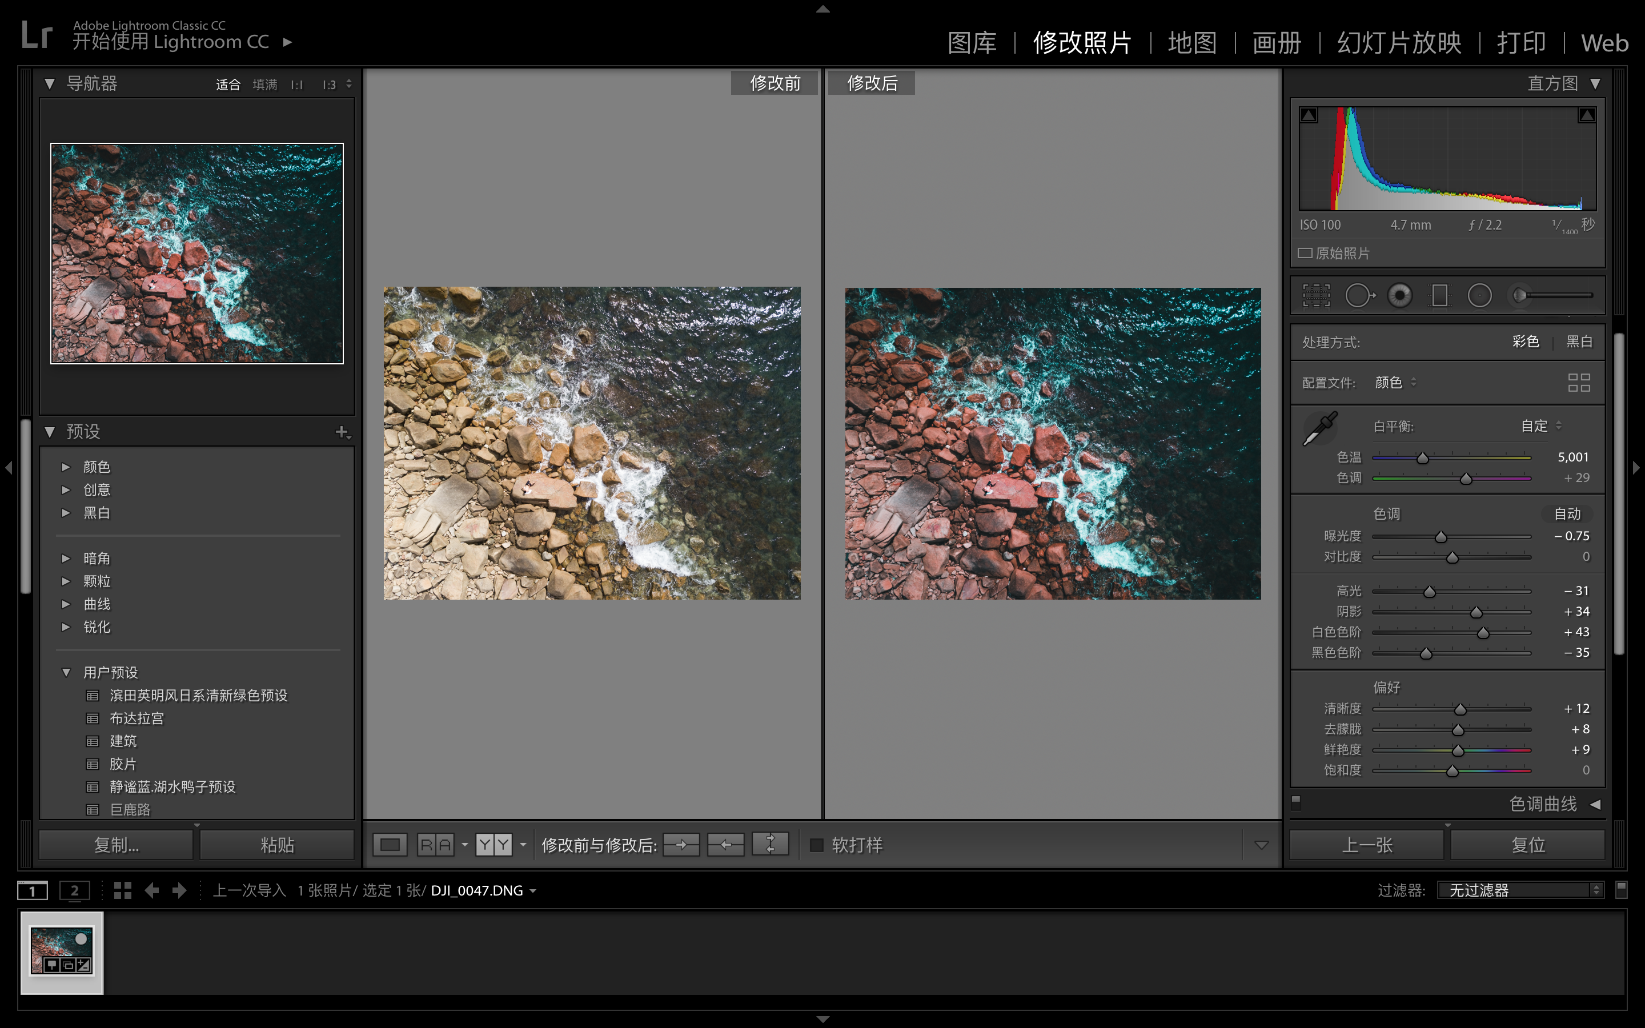Open the 打印 Print module
Viewport: 1645px width, 1028px height.
[x=1521, y=42]
